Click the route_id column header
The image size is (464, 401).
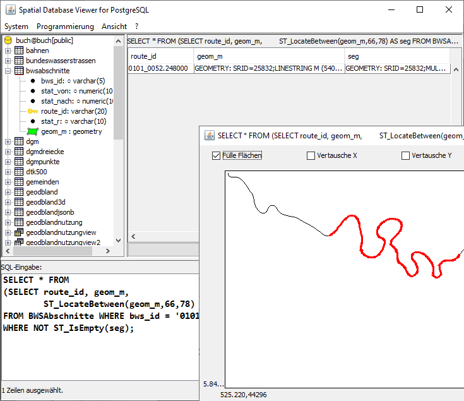click(x=161, y=56)
